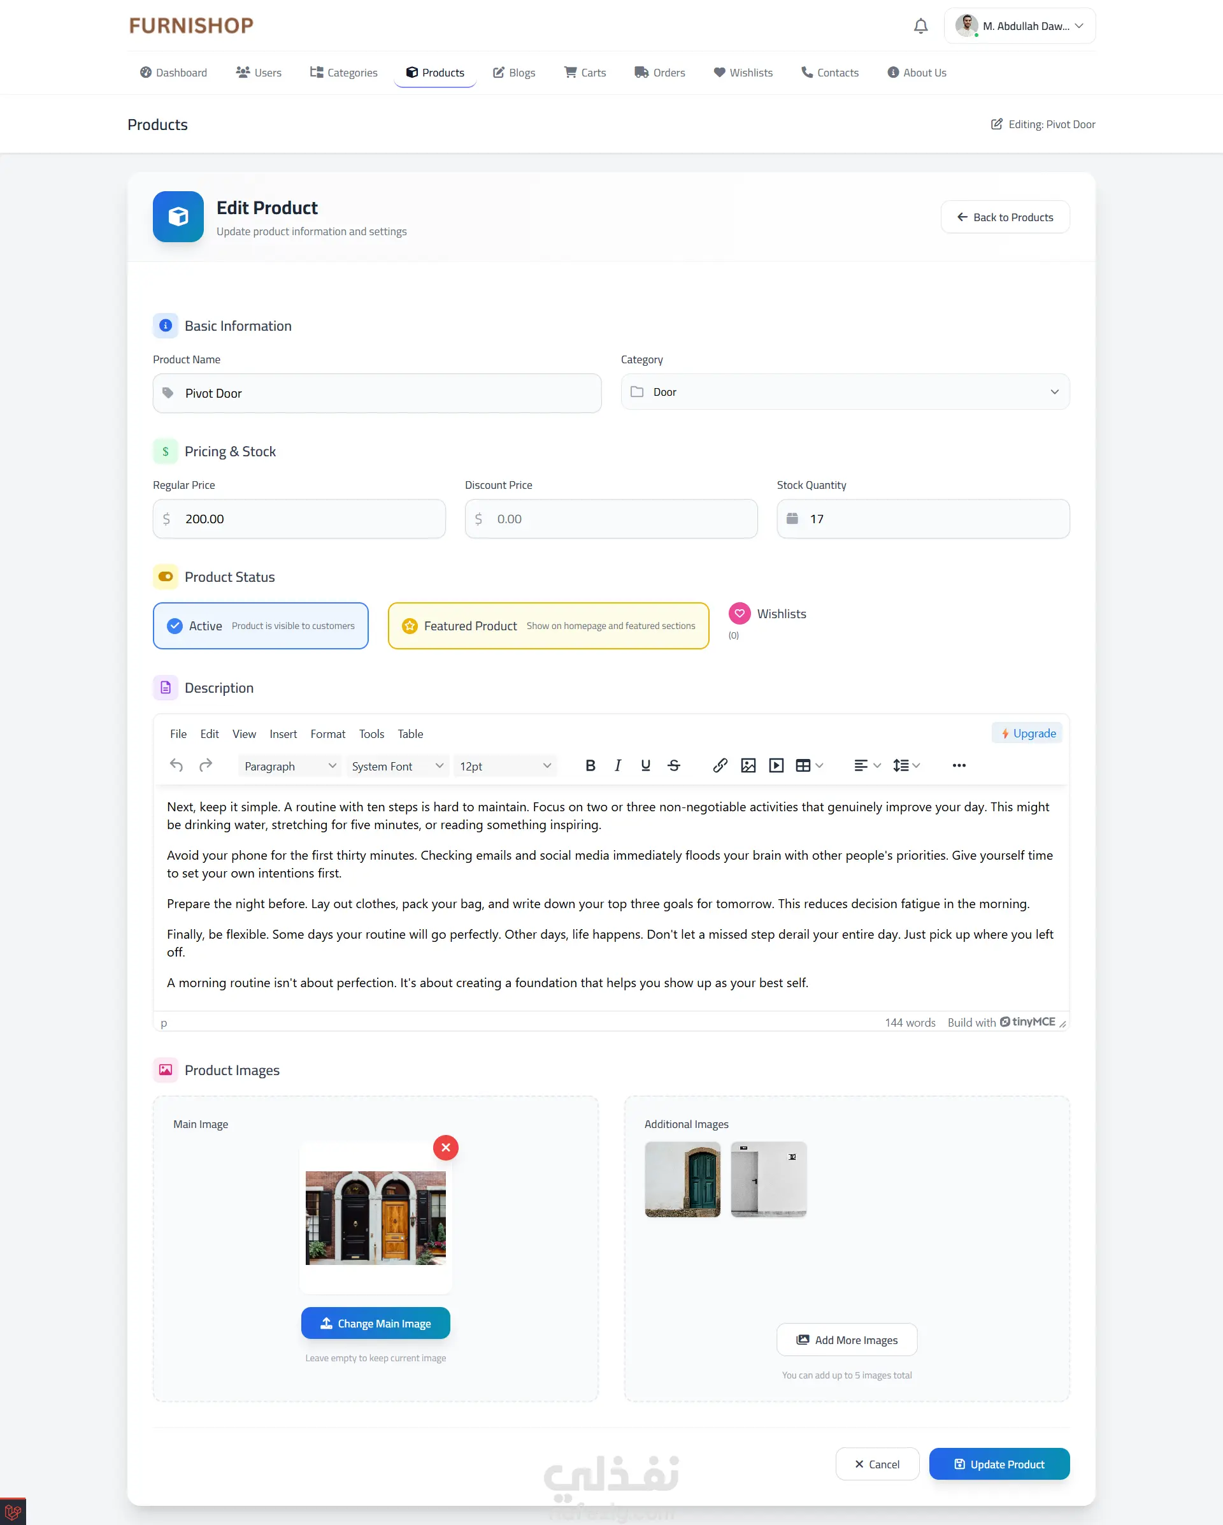The height and width of the screenshot is (1525, 1223).
Task: Toggle bold formatting in editor
Action: coord(590,765)
